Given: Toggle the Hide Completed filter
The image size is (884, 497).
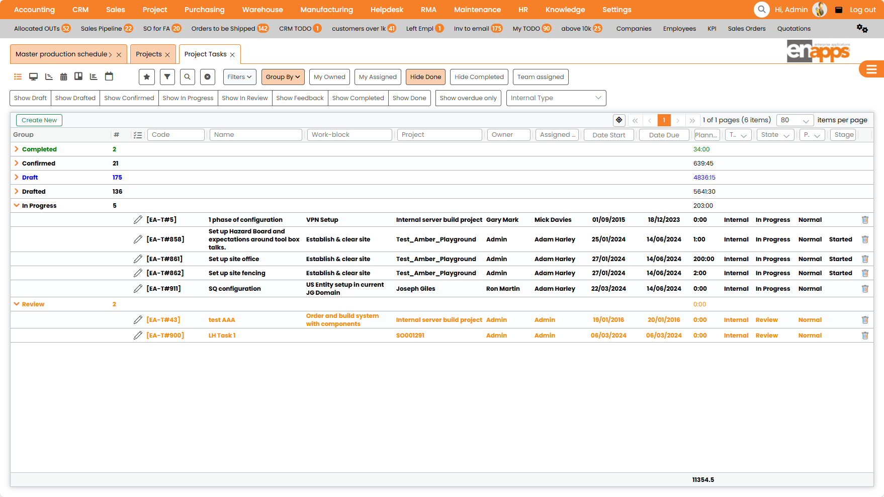Looking at the screenshot, I should 479,77.
